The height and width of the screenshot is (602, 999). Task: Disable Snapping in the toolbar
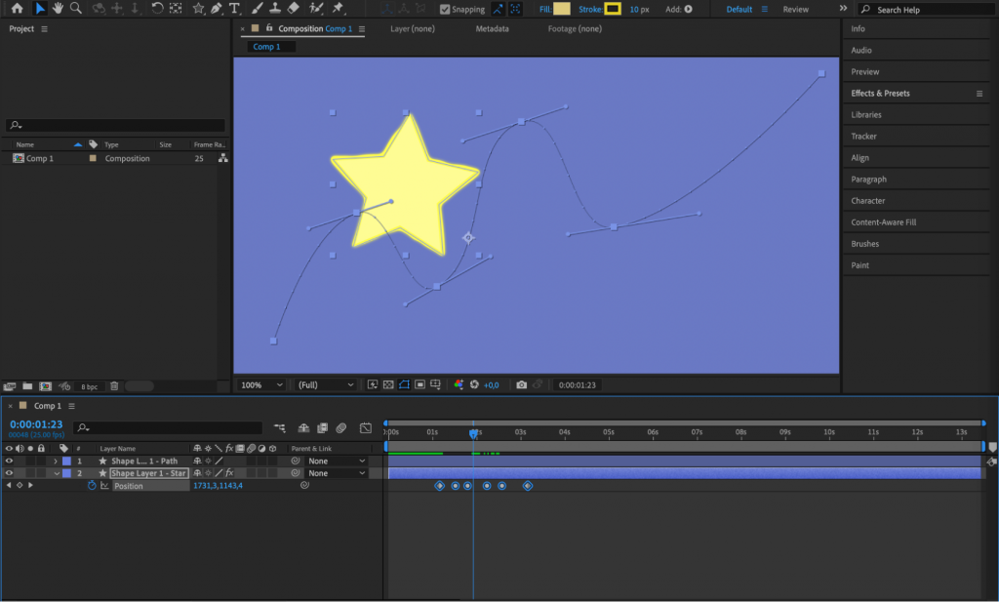(444, 9)
